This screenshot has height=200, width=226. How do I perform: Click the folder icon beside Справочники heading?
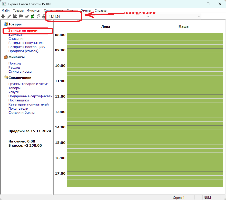[x=6, y=78]
